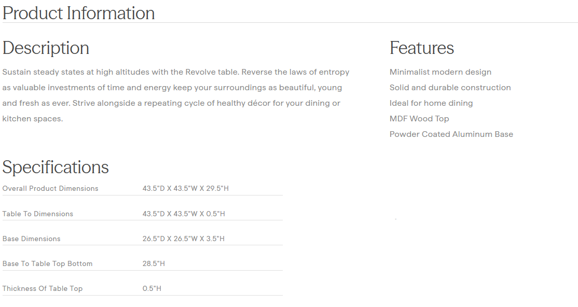Click the Table To Dimensions label
Image resolution: width=578 pixels, height=307 pixels.
pyautogui.click(x=38, y=214)
